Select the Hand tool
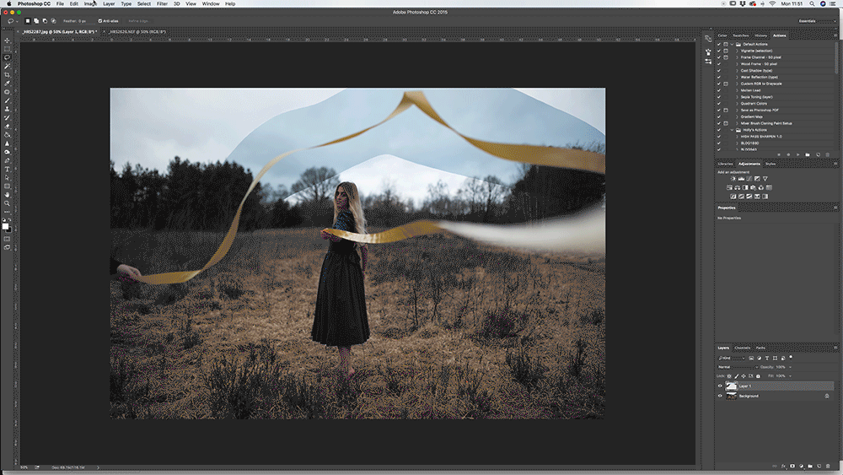Screen dimensions: 843x475 pos(7,195)
